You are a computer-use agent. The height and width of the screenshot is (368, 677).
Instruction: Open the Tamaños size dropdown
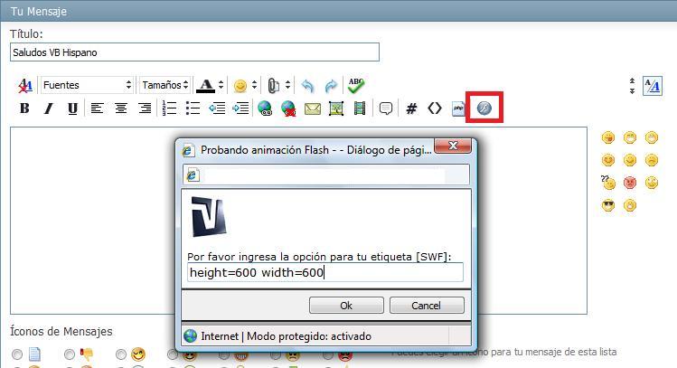click(165, 85)
